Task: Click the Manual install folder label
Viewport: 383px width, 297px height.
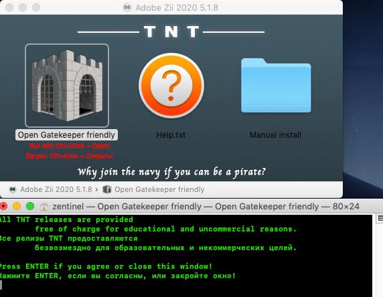Action: tap(275, 135)
